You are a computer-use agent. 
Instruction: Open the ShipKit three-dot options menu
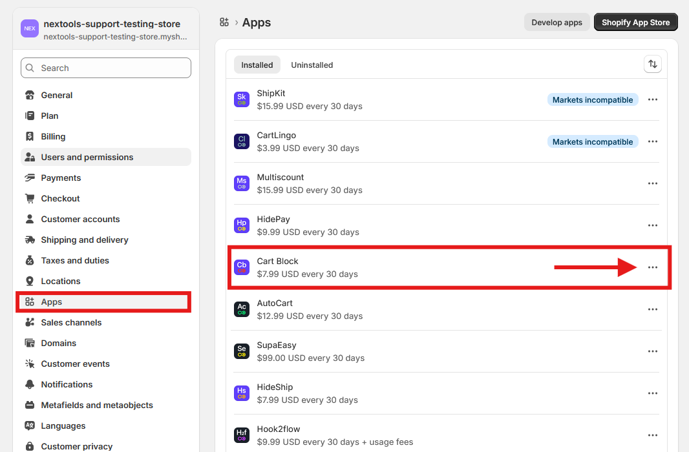(x=652, y=99)
